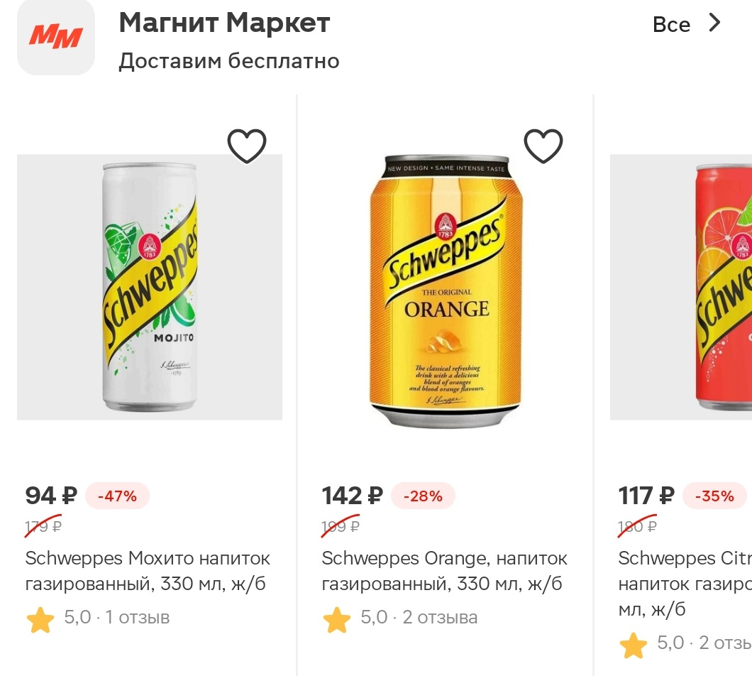The image size is (752, 676).
Task: Expand all Магнит Маркет products chevron
Action: 715,23
